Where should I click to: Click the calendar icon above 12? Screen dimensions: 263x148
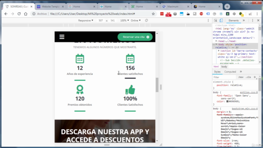click(80, 58)
